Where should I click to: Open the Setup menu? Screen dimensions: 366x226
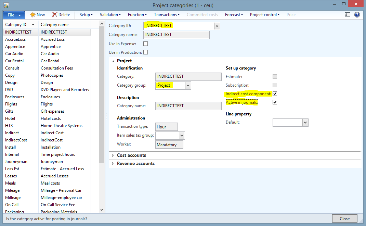tap(86, 15)
